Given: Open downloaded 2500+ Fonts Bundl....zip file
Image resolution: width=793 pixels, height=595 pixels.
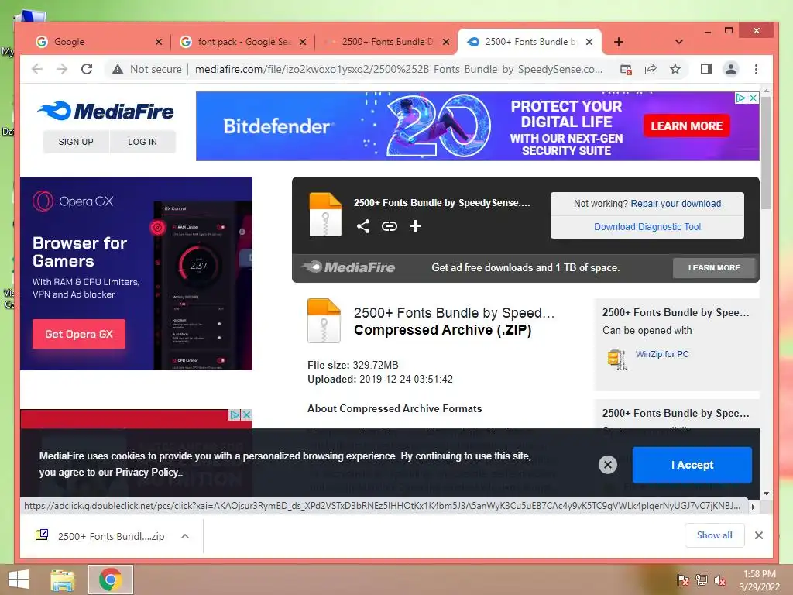Looking at the screenshot, I should (x=100, y=536).
